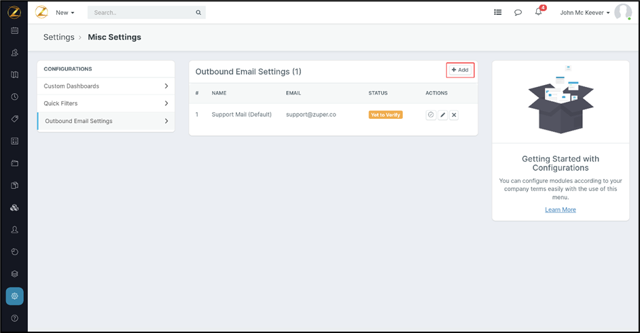The width and height of the screenshot is (640, 333).
Task: Click the NAME column header
Action: pyautogui.click(x=219, y=93)
